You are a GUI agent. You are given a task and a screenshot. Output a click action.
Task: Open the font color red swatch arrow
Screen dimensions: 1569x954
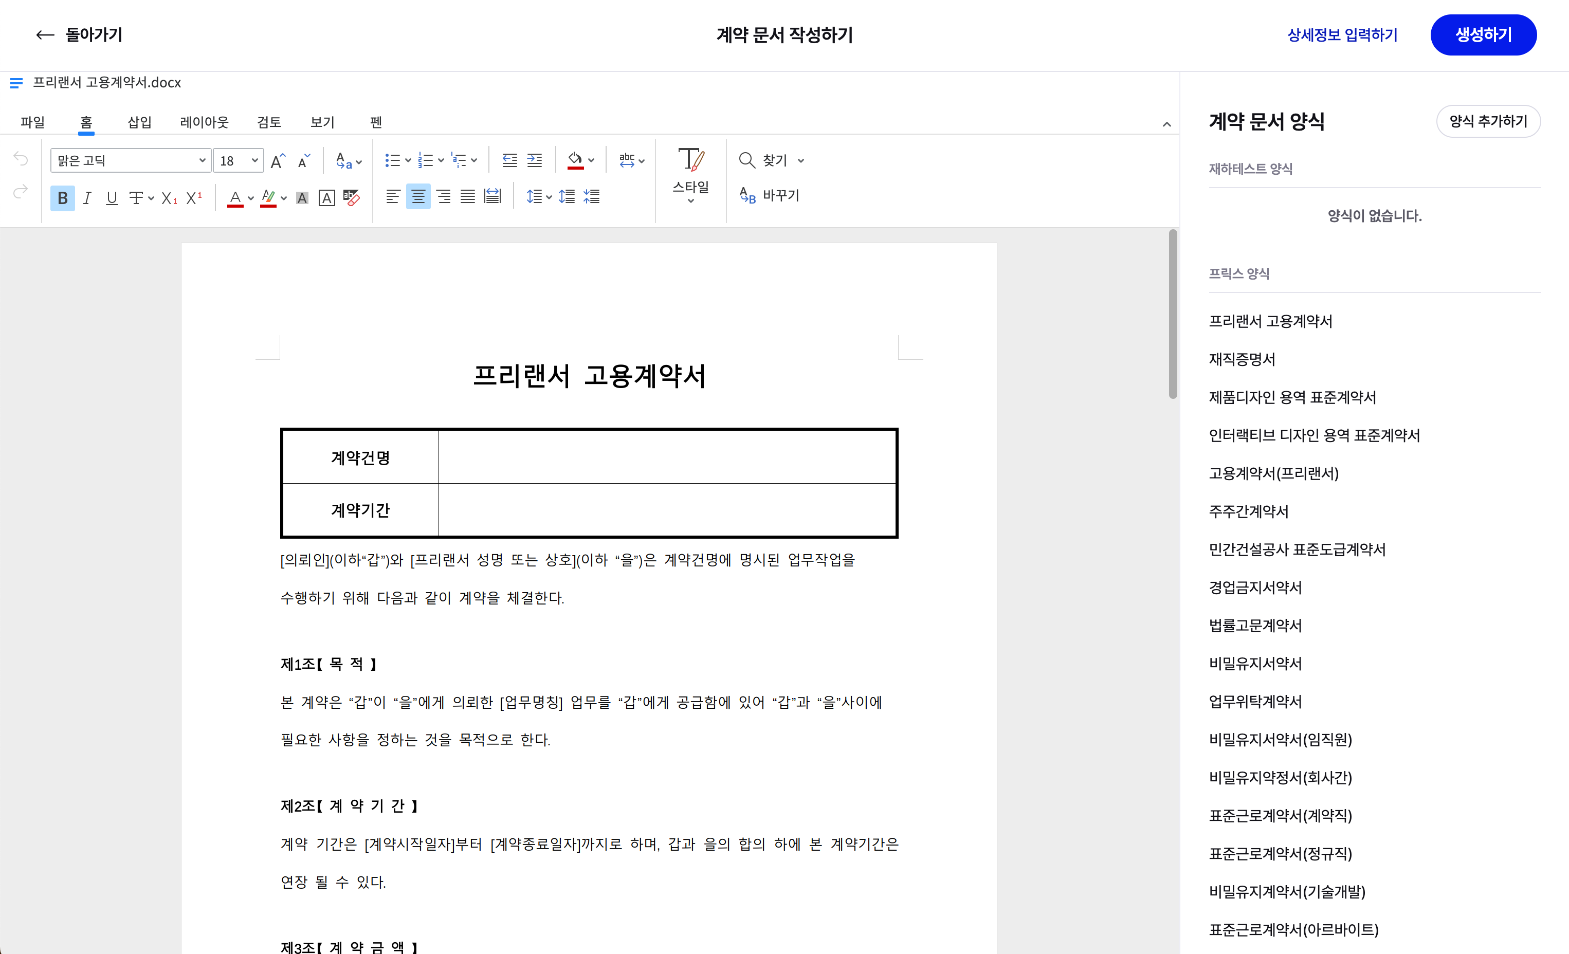(250, 198)
